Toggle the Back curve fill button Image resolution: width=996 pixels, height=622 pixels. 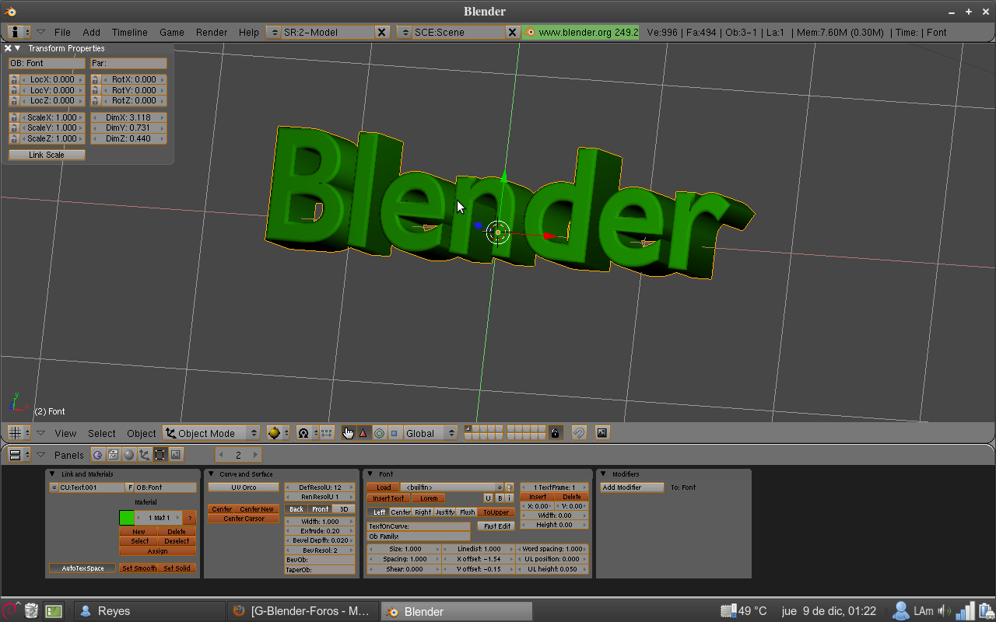(x=296, y=509)
